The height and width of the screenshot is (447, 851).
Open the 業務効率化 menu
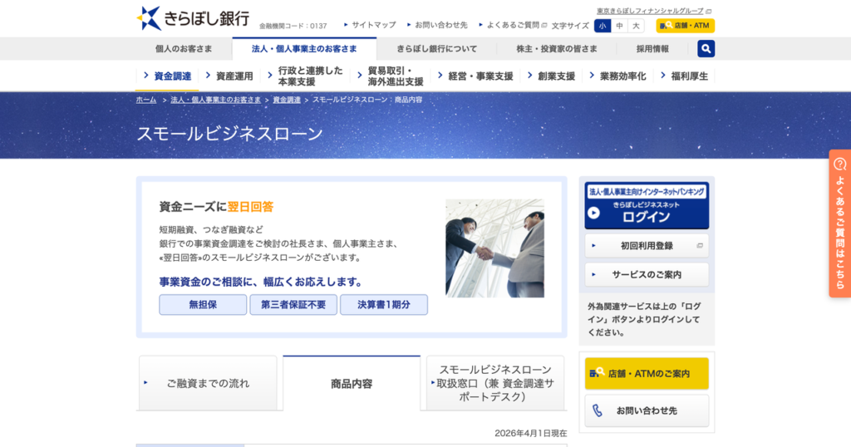pyautogui.click(x=617, y=76)
